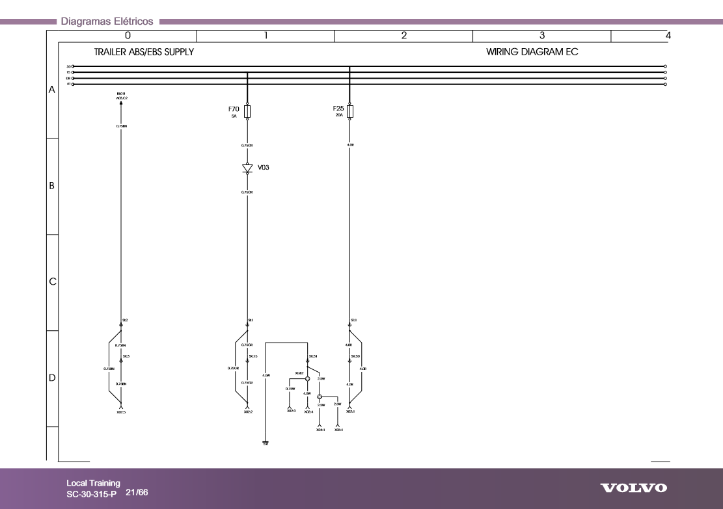Viewport: 723px width, 509px height.
Task: Click the X02:1 terminal symbol
Action: (349, 406)
